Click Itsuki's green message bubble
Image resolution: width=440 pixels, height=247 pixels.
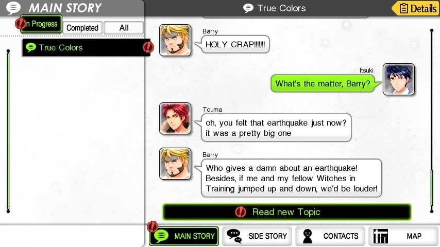(x=323, y=83)
